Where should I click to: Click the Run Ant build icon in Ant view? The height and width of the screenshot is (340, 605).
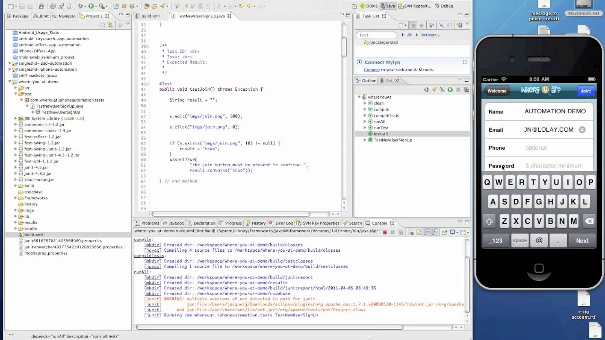pyautogui.click(x=450, y=89)
